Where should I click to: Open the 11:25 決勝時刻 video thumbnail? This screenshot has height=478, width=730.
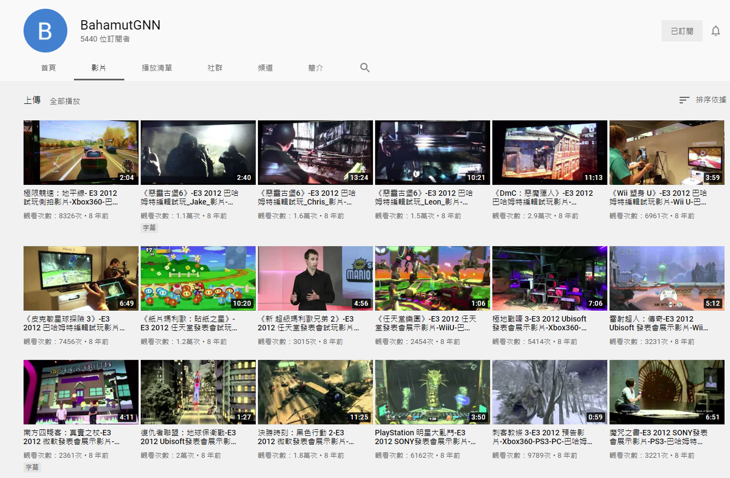315,392
